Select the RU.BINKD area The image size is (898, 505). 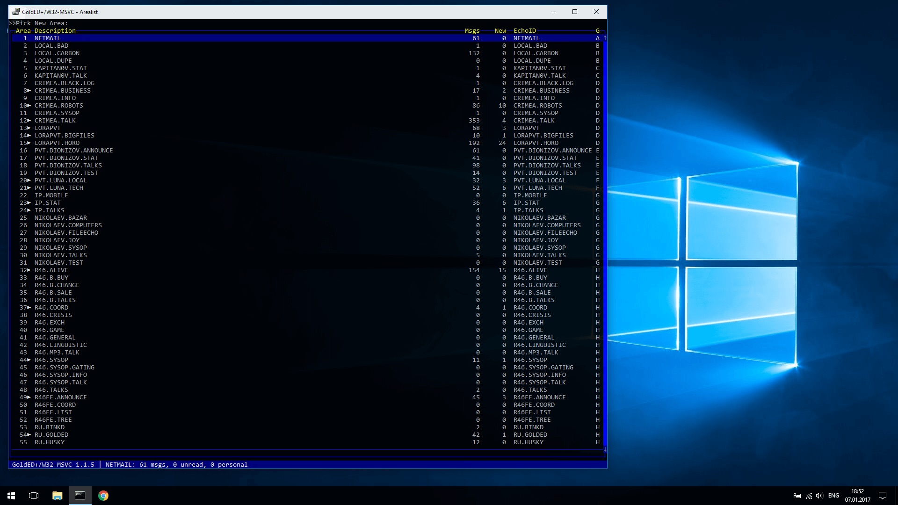pyautogui.click(x=307, y=427)
